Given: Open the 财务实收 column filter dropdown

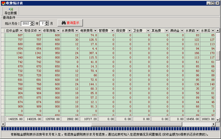Looking at the screenshot, I should pyautogui.click(x=40, y=31).
